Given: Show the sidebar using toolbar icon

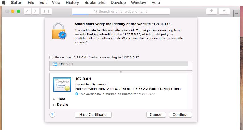Looking at the screenshot, I should (46, 11).
